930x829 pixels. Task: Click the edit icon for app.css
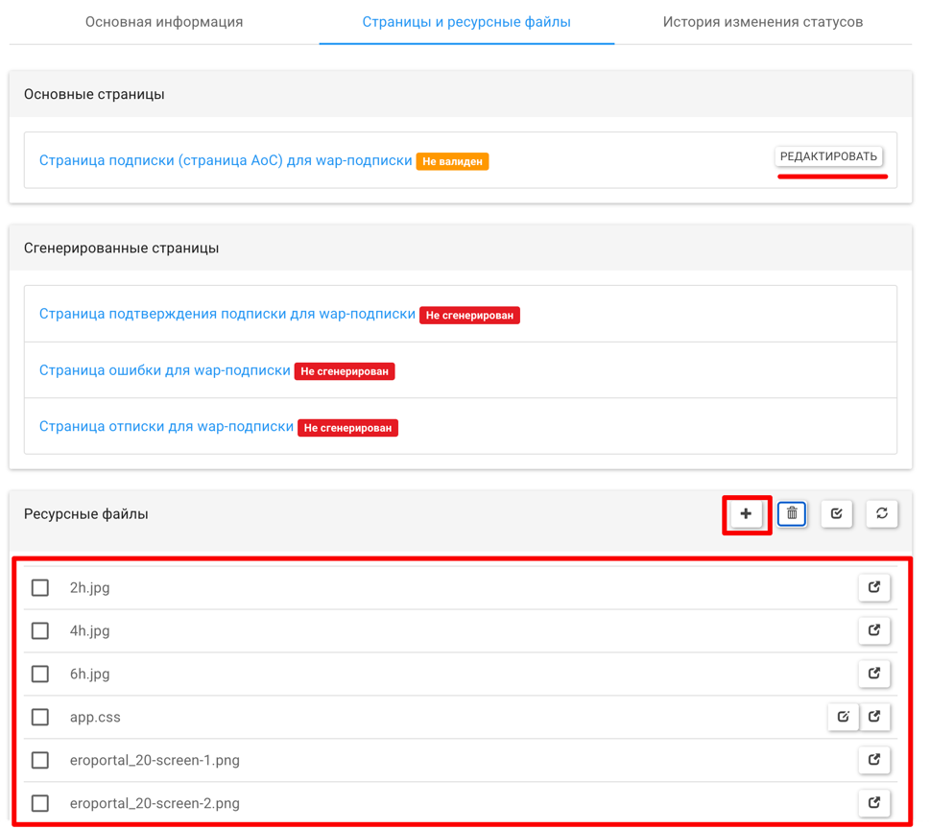click(x=843, y=717)
